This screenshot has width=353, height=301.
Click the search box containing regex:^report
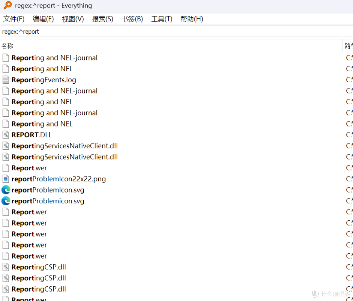(x=177, y=31)
